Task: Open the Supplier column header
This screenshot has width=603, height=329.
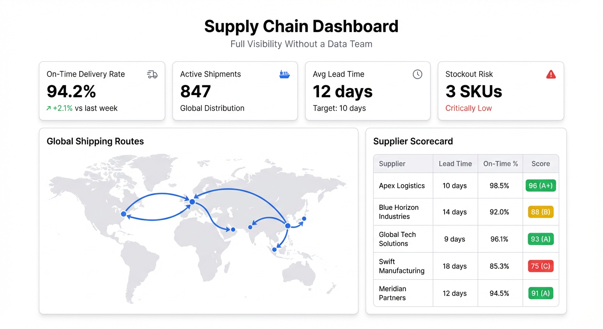Action: 392,164
